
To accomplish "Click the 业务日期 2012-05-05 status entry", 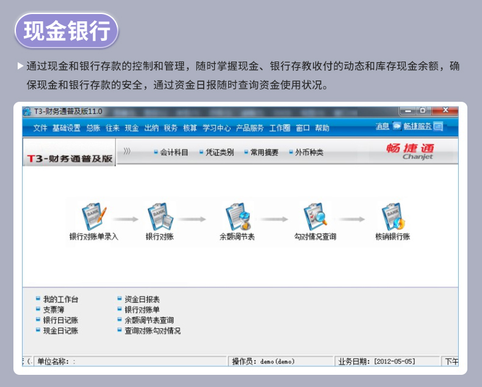I will point(387,361).
